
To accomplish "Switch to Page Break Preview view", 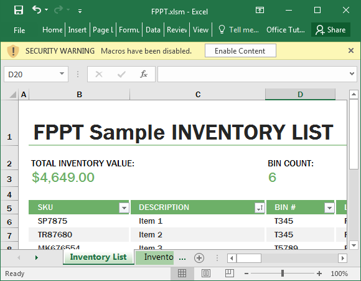I will 229,274.
